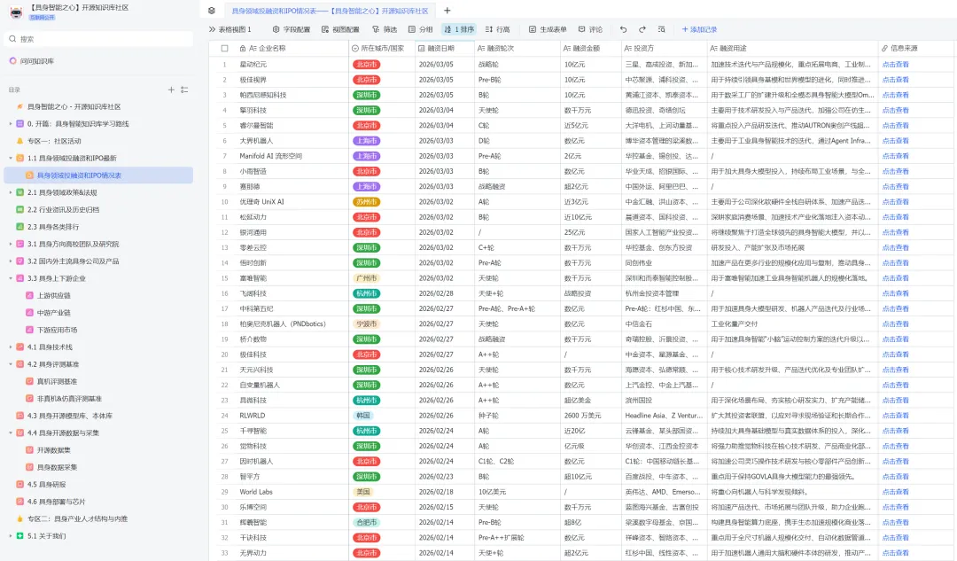The width and height of the screenshot is (957, 561).
Task: Click the 融资金额 column header
Action: pyautogui.click(x=591, y=48)
